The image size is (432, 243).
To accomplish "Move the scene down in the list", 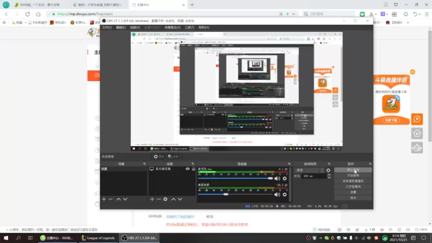I will point(125,199).
